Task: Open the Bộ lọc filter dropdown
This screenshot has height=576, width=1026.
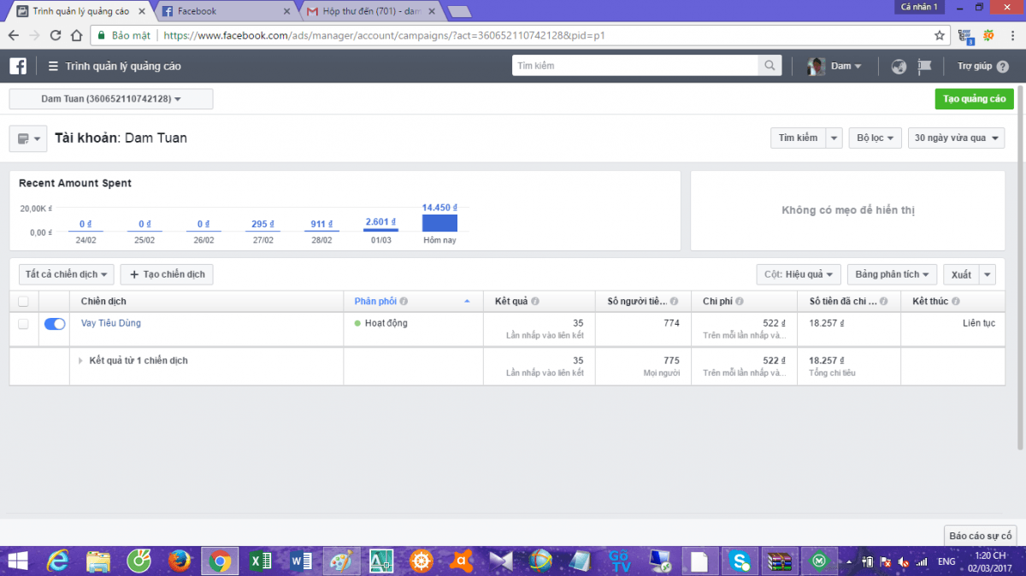Action: [876, 138]
